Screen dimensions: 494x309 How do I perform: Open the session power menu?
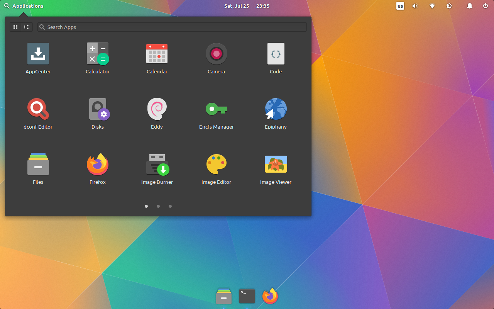click(486, 6)
